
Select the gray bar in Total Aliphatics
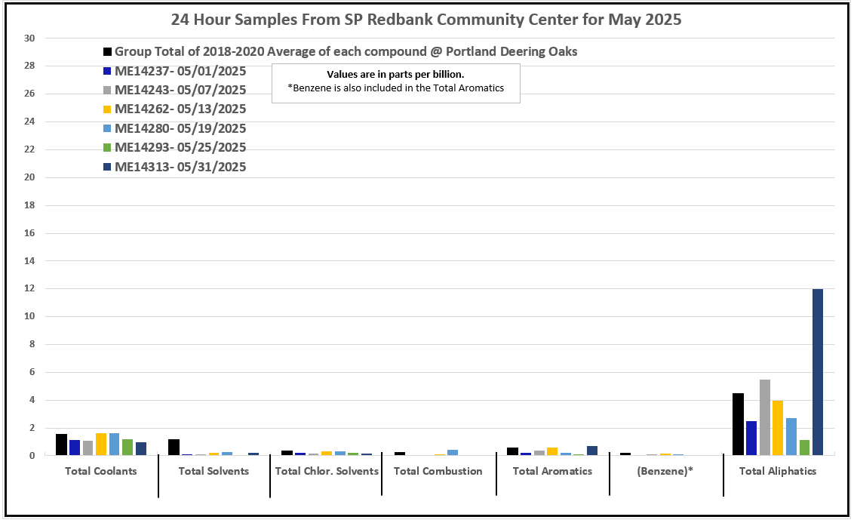tap(764, 417)
